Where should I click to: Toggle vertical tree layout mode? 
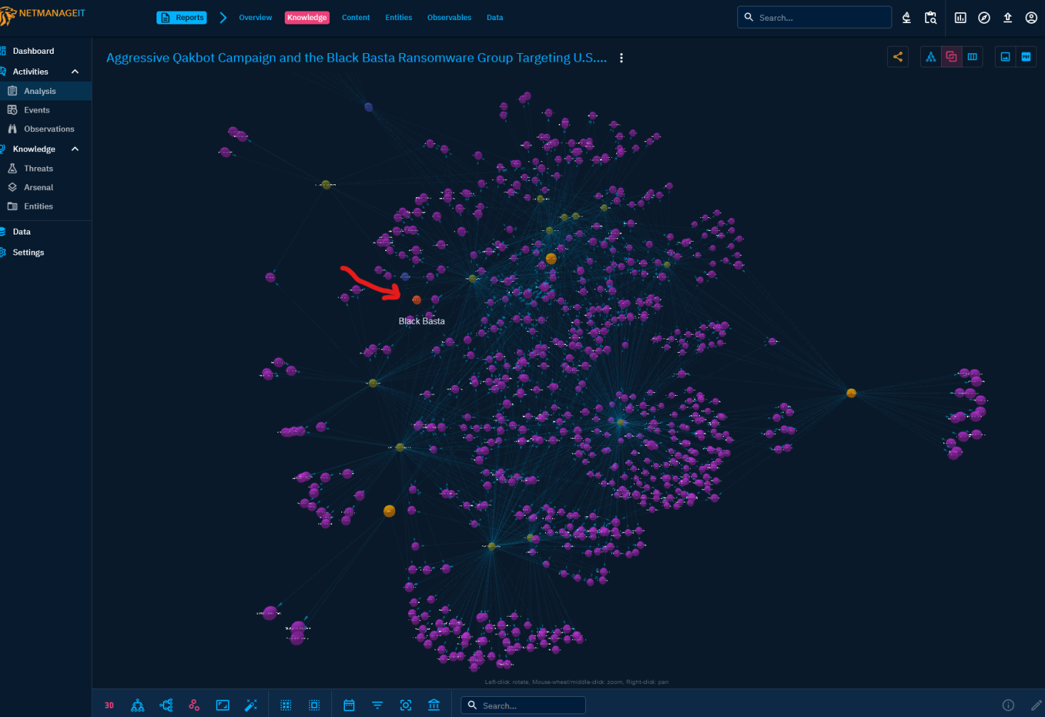pyautogui.click(x=138, y=706)
